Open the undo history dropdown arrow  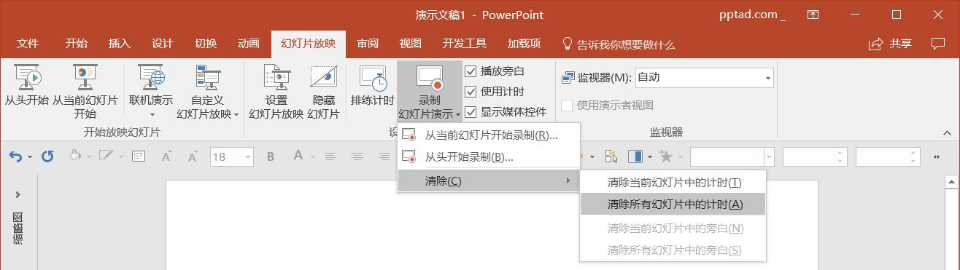(x=30, y=156)
